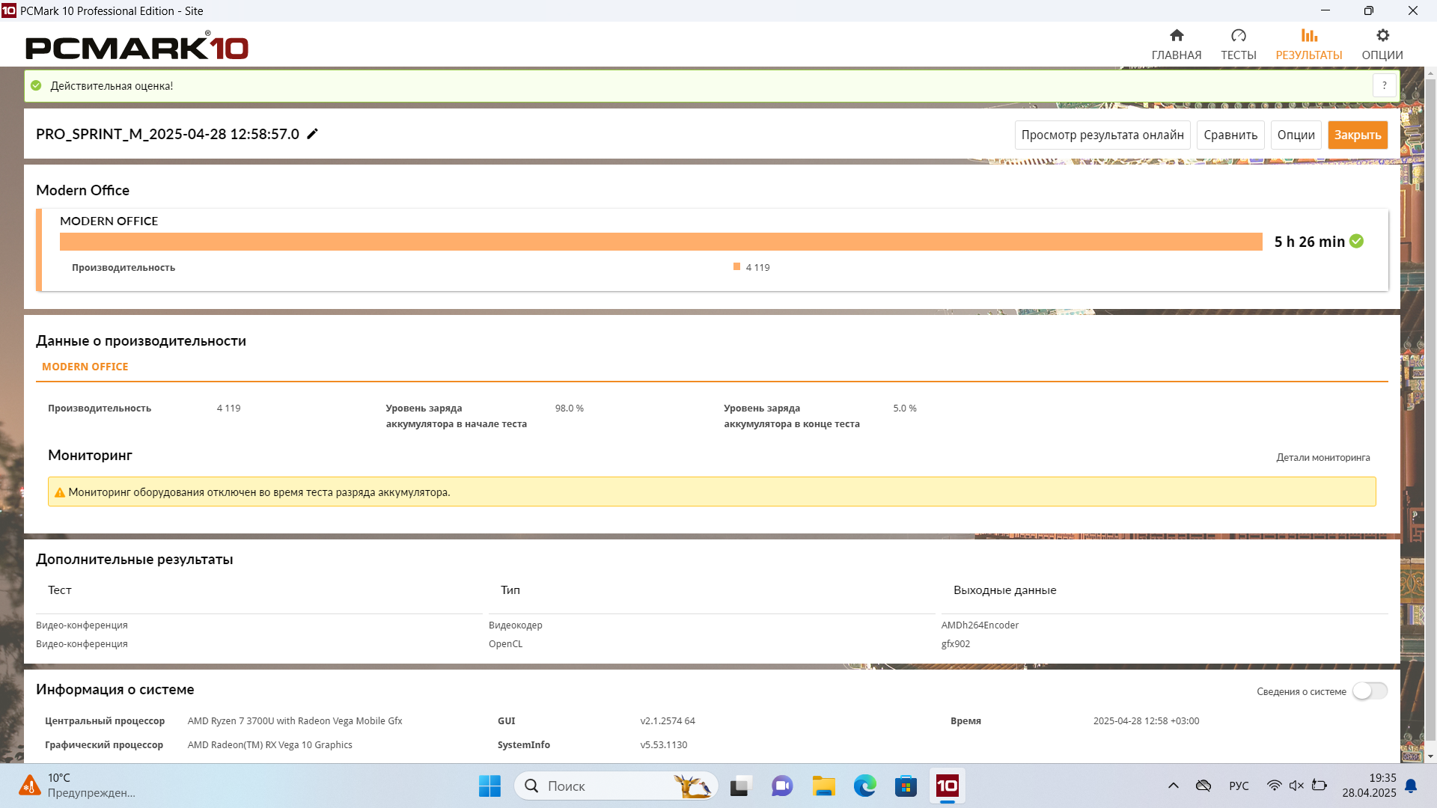The width and height of the screenshot is (1437, 808).
Task: Click the gfx902 output value
Action: [956, 644]
